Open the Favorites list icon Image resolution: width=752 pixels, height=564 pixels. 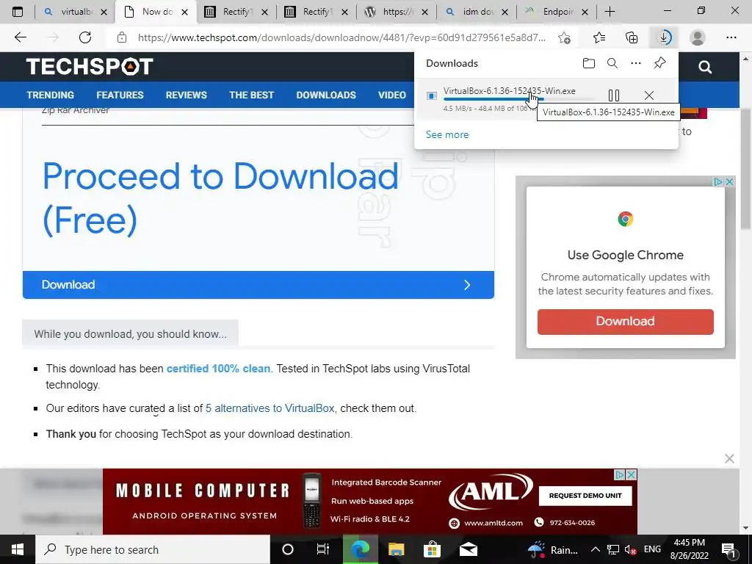(599, 37)
